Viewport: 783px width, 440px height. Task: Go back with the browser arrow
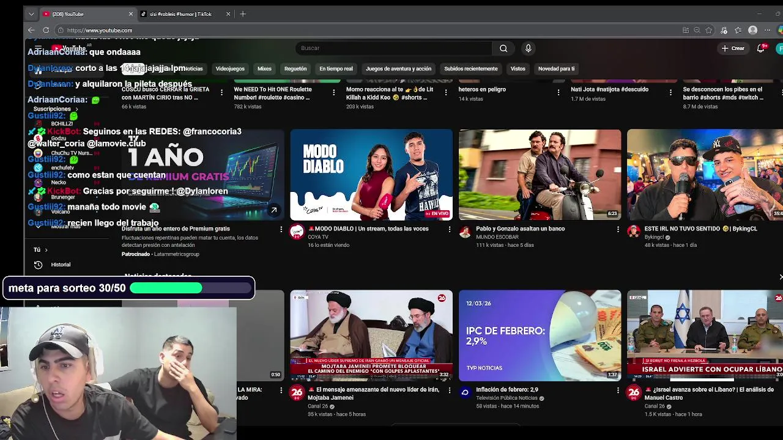coord(31,30)
